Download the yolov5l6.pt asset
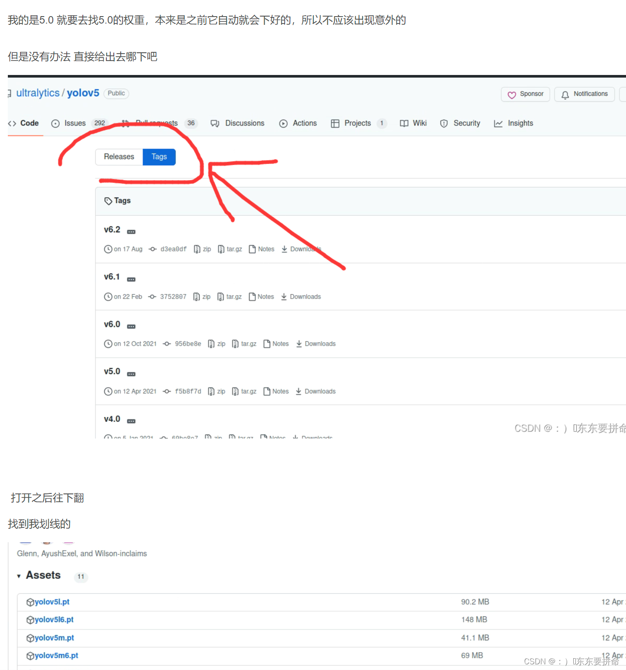Viewport: 626px width, 670px height. click(54, 620)
